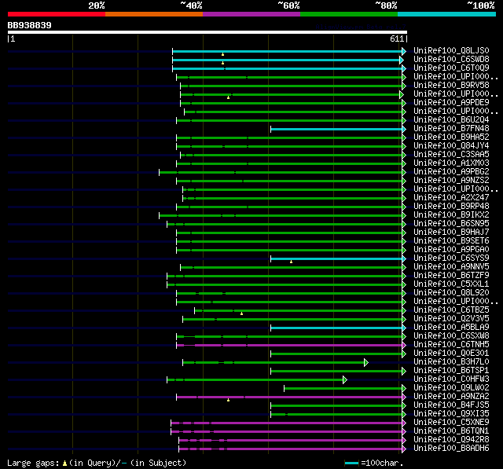Select the UniRef100_B7FN48 label

[451, 129]
